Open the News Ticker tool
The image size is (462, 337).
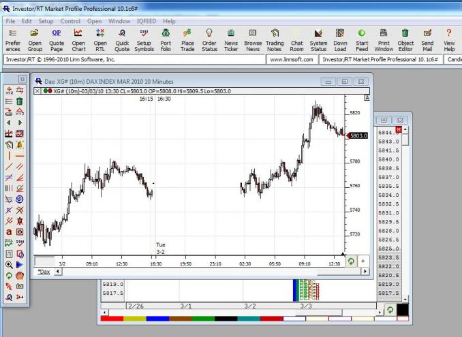tap(231, 40)
